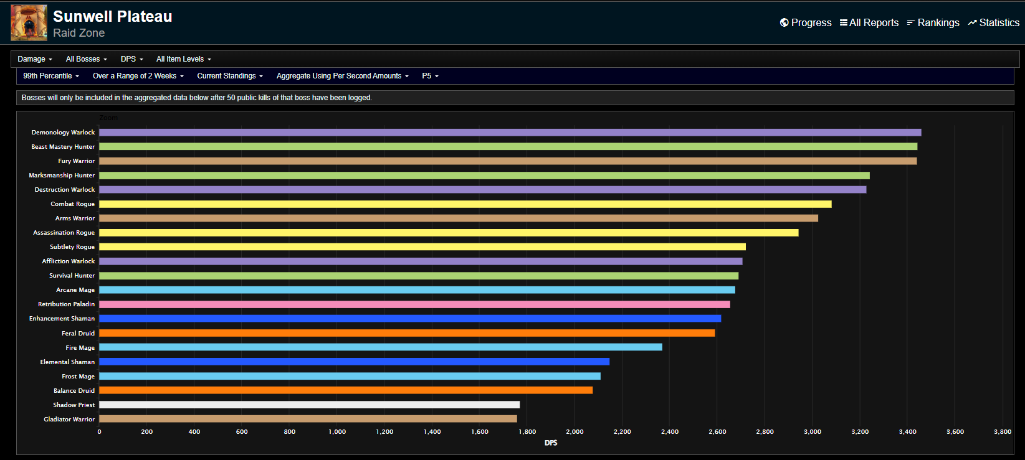Click the Beast Mastery Hunter axis label
This screenshot has height=460, width=1025.
[x=63, y=147]
